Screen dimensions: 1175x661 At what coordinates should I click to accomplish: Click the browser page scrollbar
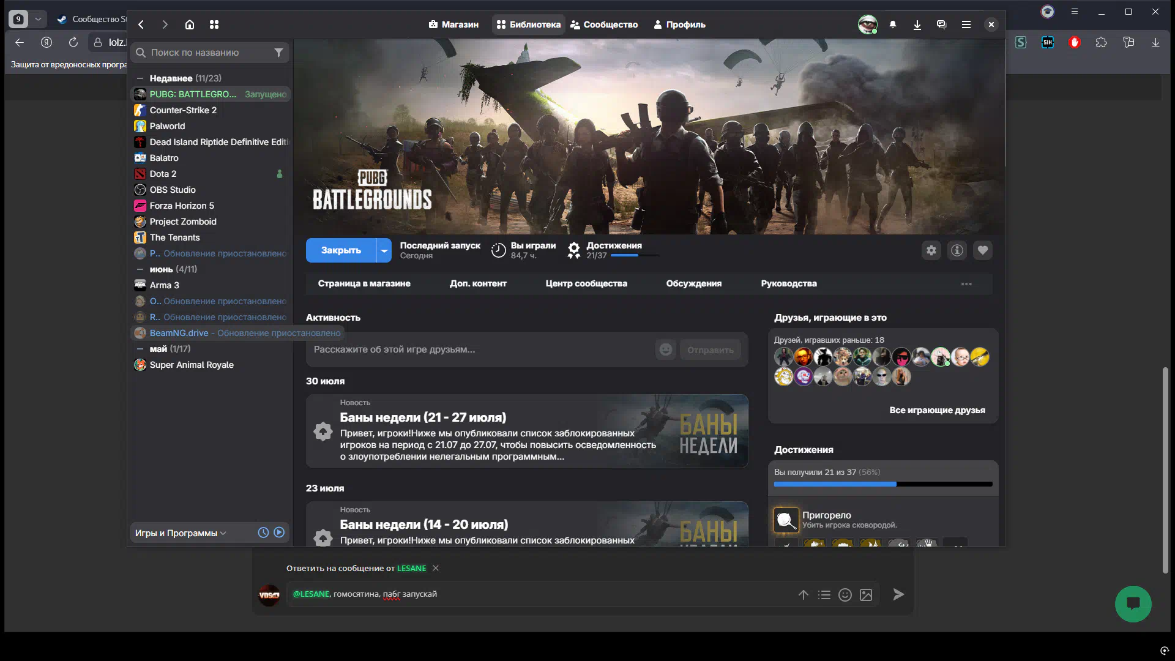click(1165, 470)
